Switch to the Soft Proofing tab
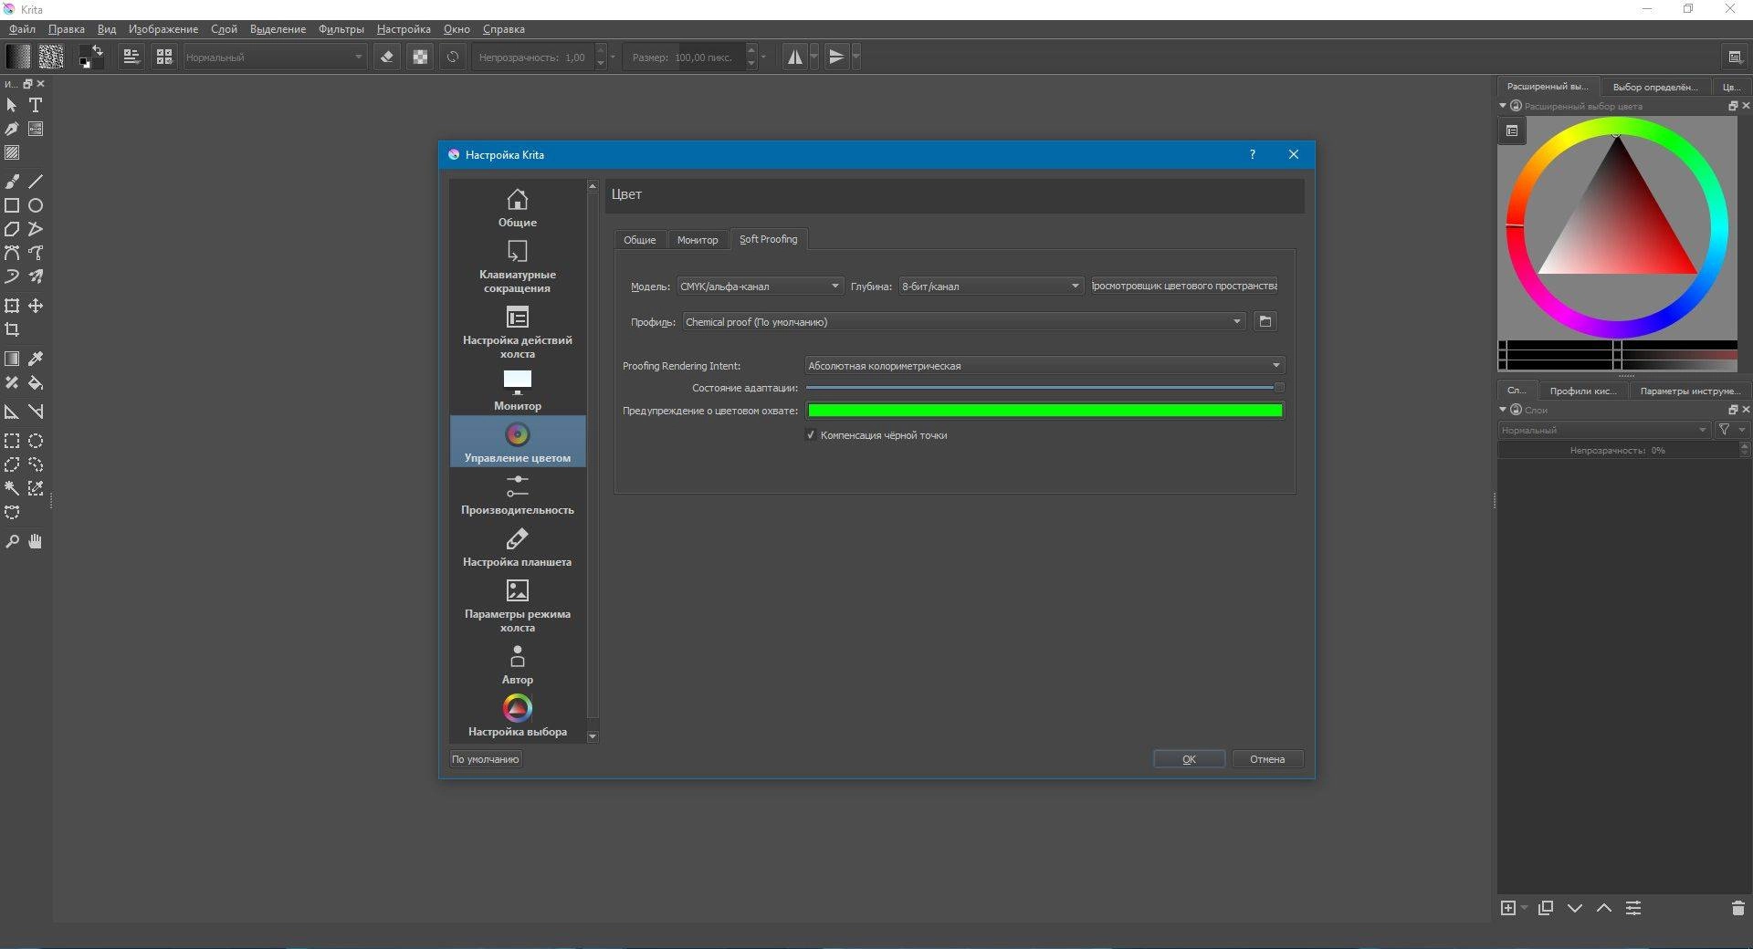The width and height of the screenshot is (1753, 949). point(768,239)
